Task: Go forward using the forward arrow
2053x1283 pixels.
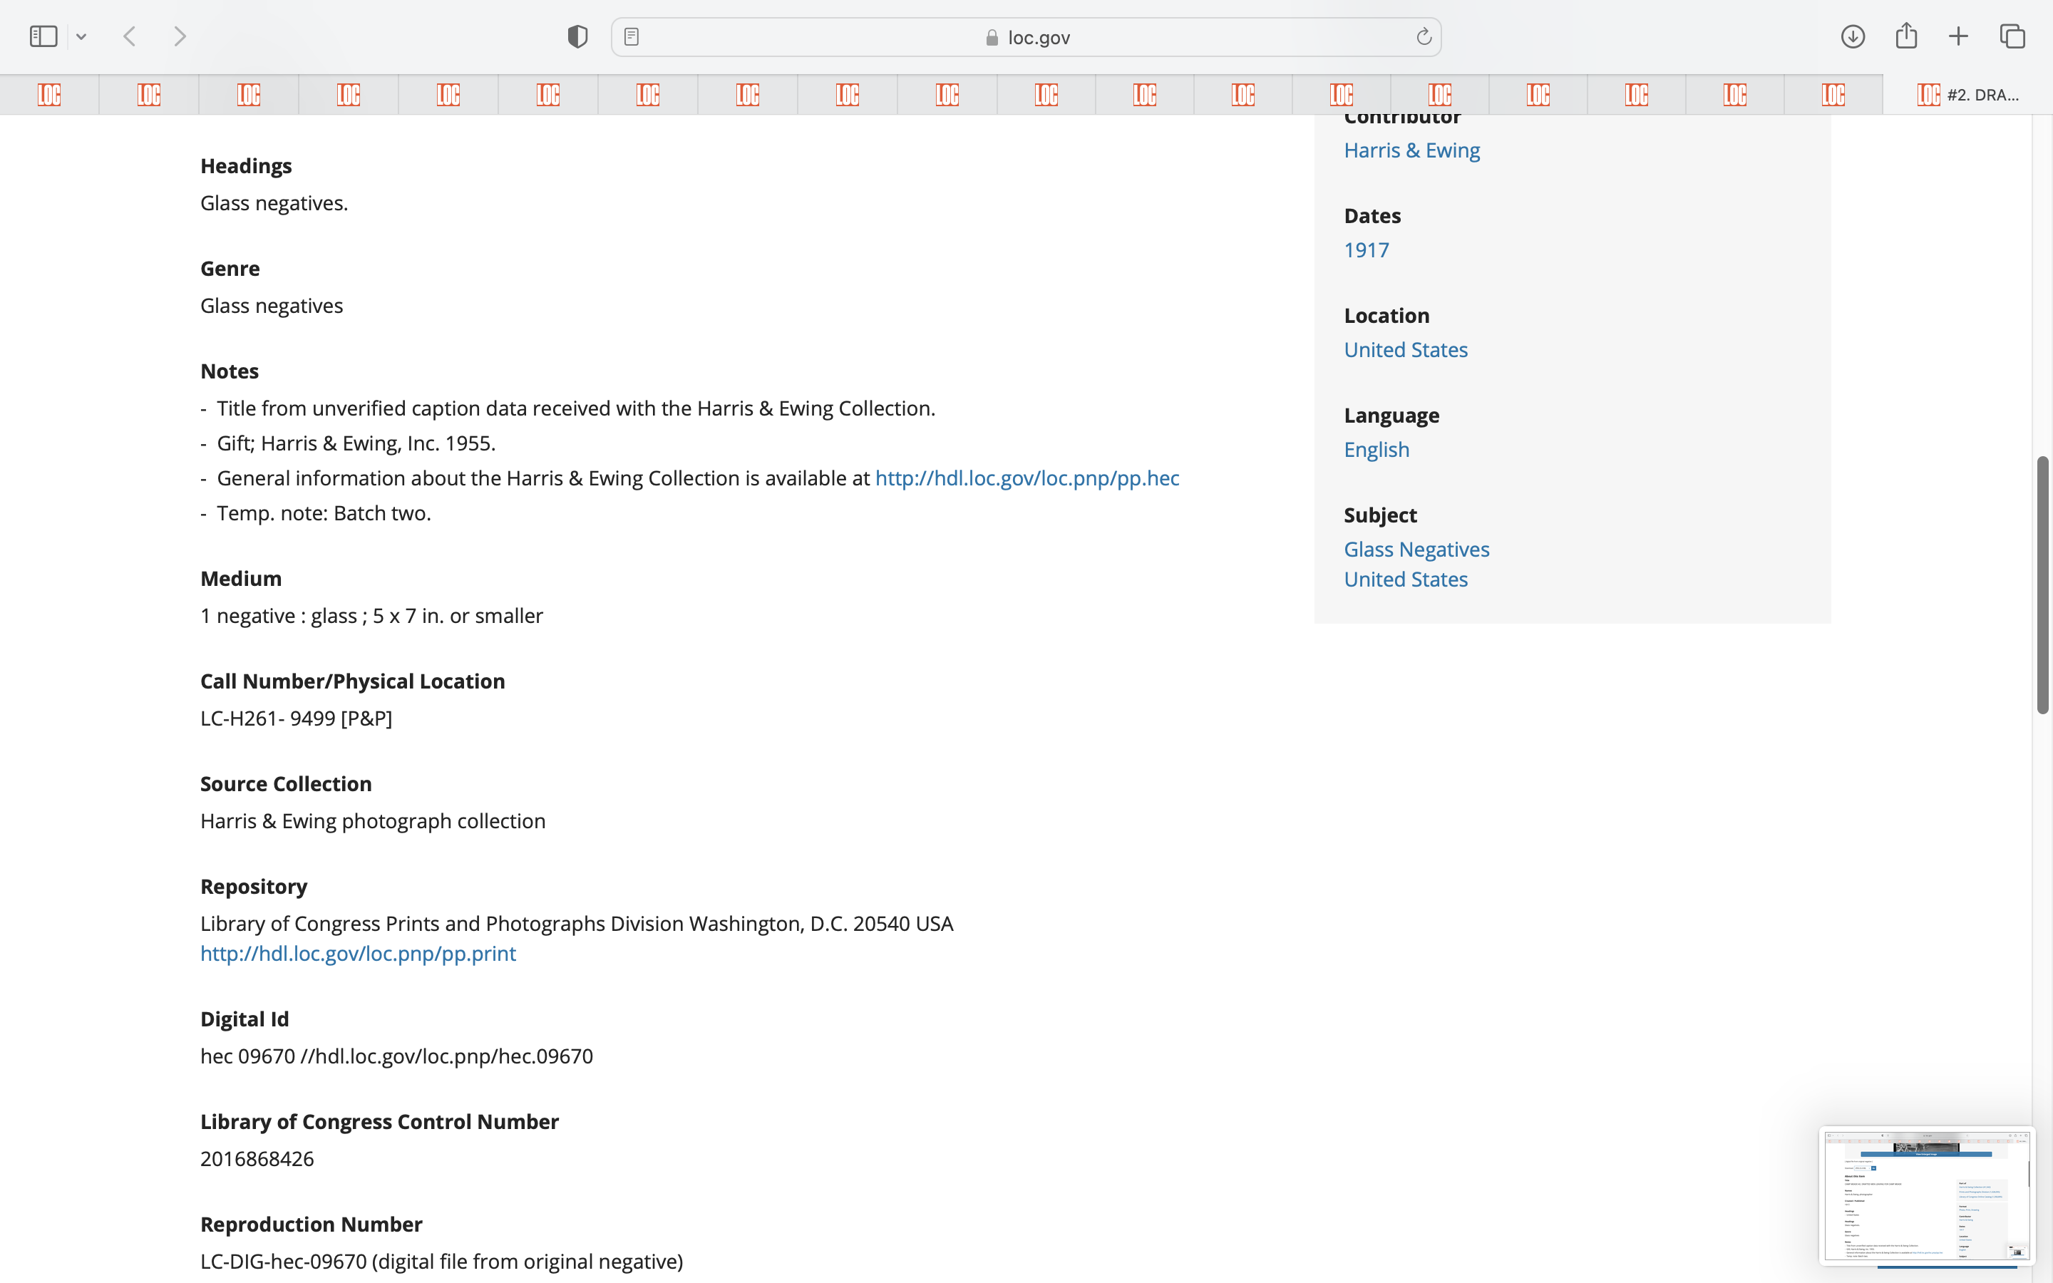Action: pos(179,36)
